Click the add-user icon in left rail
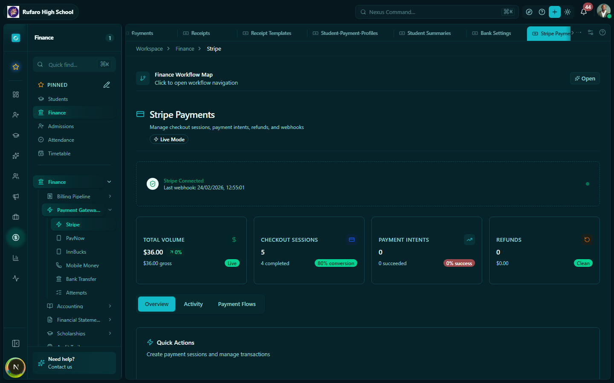 [16, 115]
